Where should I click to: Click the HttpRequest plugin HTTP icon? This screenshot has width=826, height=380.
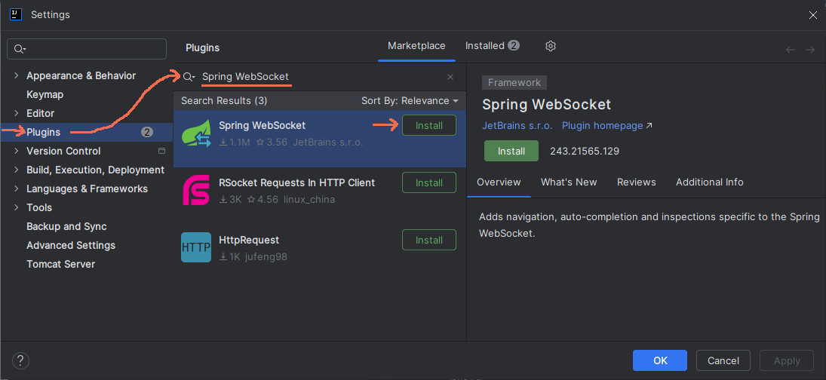pos(196,247)
